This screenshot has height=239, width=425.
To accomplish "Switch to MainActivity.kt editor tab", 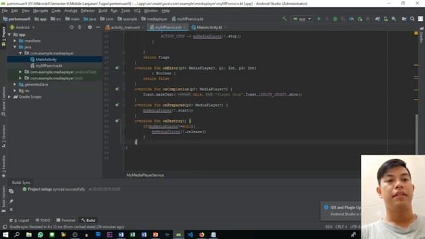I will coord(208,27).
